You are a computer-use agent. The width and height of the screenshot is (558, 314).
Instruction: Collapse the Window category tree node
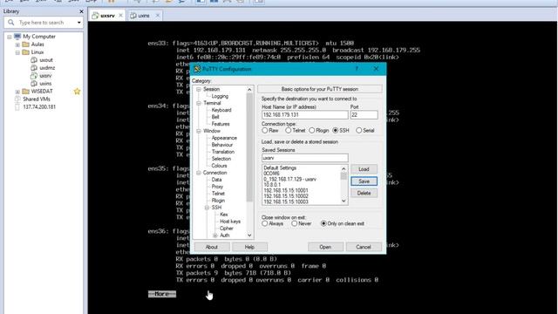pos(199,131)
